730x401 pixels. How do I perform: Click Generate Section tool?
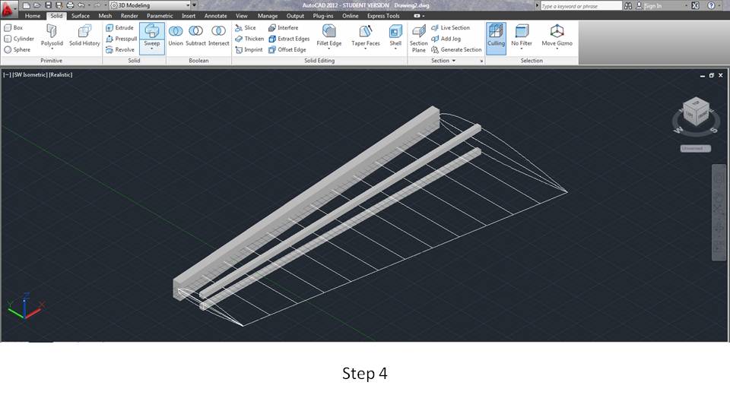pos(456,50)
